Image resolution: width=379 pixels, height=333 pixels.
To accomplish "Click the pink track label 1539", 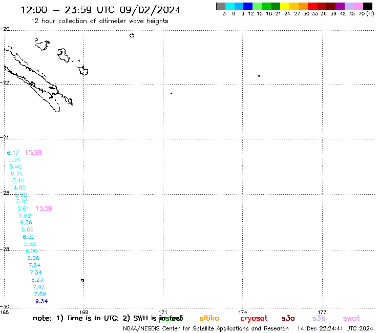I will pos(44,209).
